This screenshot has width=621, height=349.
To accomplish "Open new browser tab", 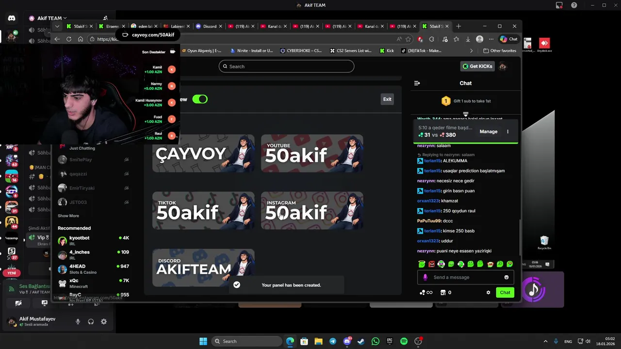I will point(458,26).
